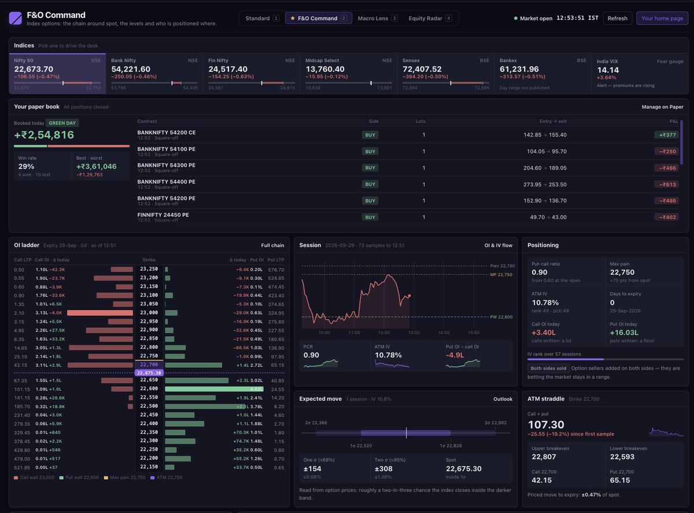Viewport: 694px width, 513px height.
Task: Click the ATM 22,700 legend swatch
Action: 153,478
